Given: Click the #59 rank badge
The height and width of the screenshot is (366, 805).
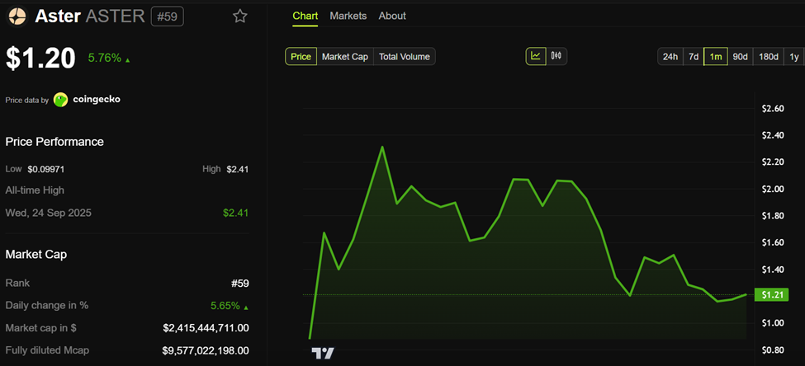Looking at the screenshot, I should coord(168,16).
